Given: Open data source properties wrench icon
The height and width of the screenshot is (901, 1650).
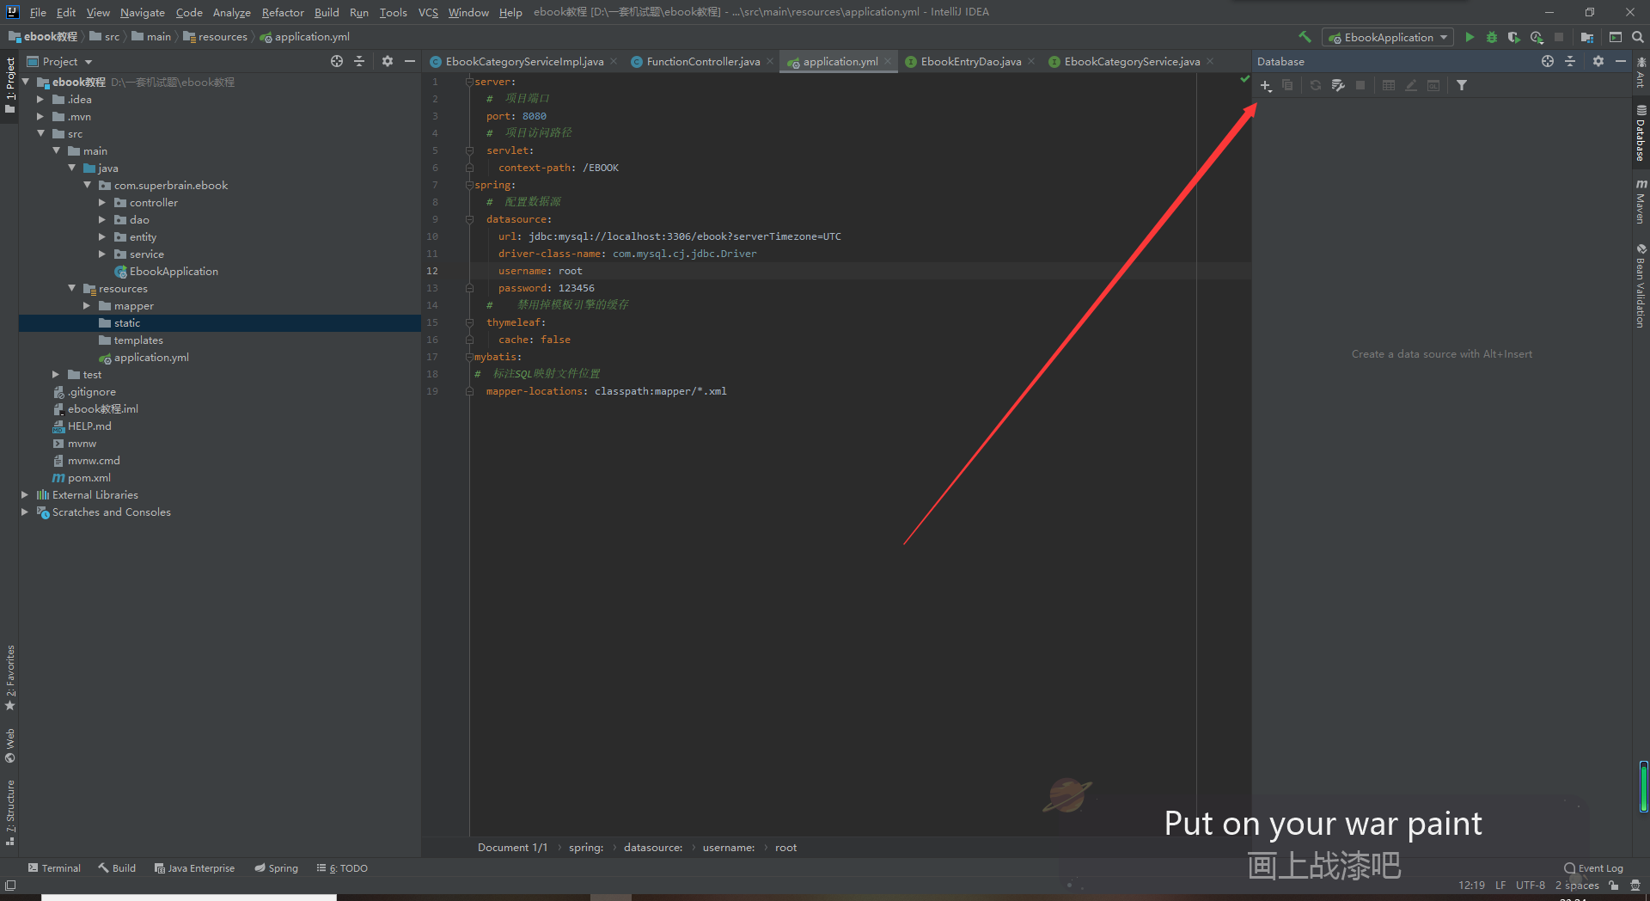Looking at the screenshot, I should pyautogui.click(x=1338, y=85).
